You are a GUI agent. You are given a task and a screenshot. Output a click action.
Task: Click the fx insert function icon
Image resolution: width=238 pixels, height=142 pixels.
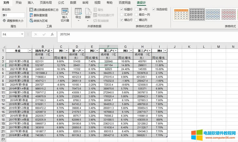coord(52,34)
